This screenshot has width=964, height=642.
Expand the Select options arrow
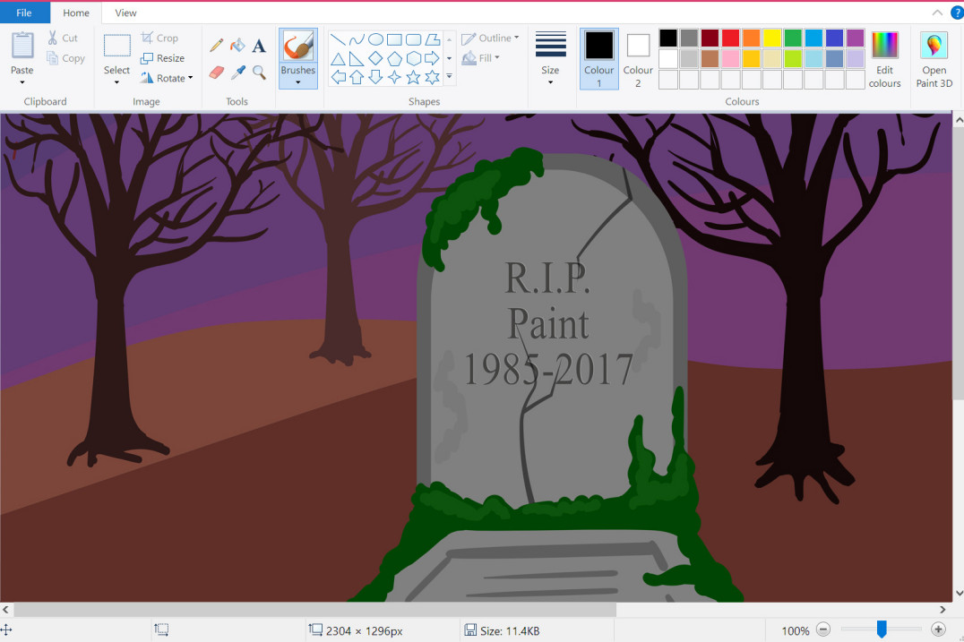116,82
